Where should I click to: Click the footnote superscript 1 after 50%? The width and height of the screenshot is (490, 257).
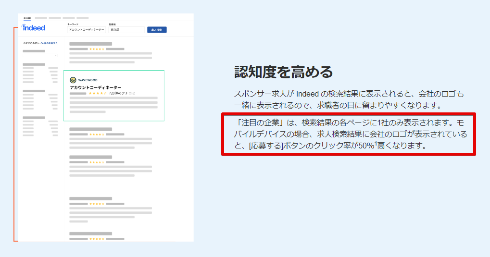[376, 143]
